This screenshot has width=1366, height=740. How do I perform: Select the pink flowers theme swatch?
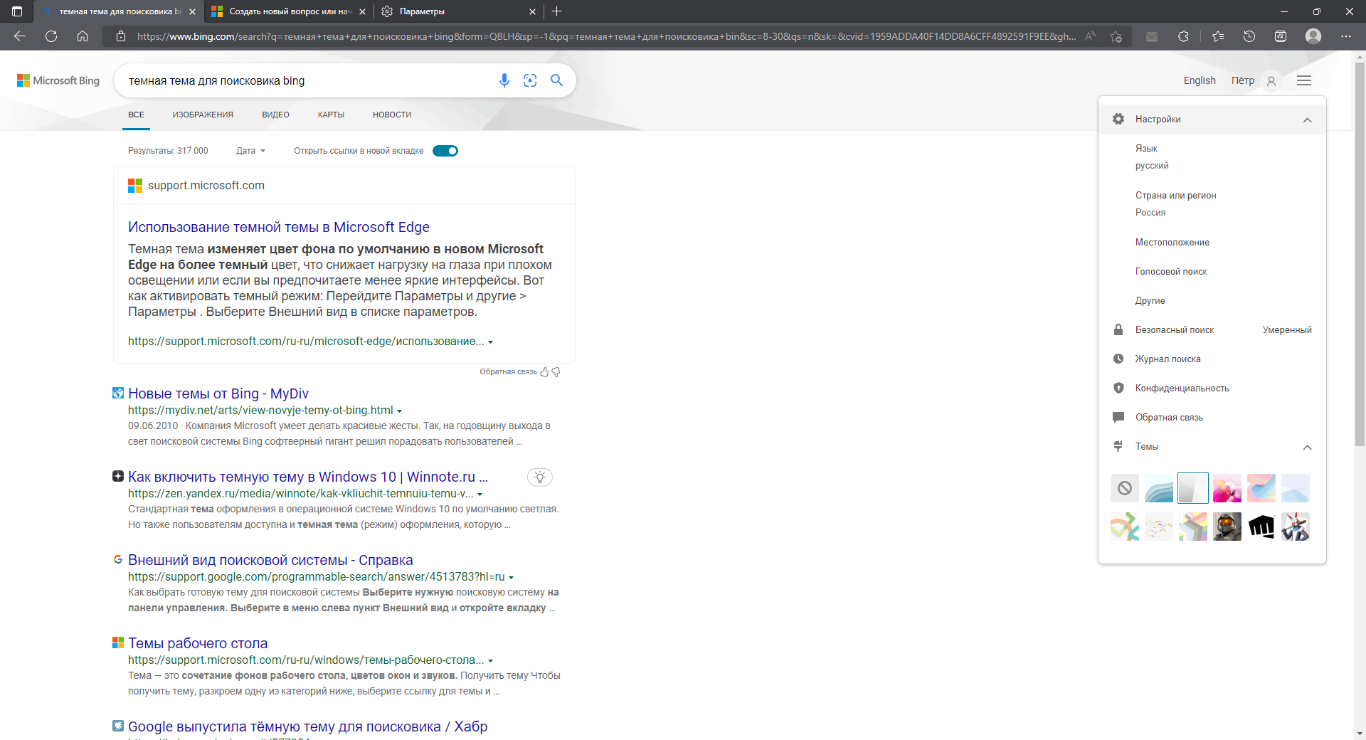1227,488
